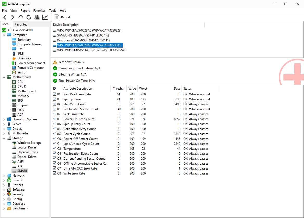Select the Chipset icon item
The image size is (304, 218).
[14, 105]
